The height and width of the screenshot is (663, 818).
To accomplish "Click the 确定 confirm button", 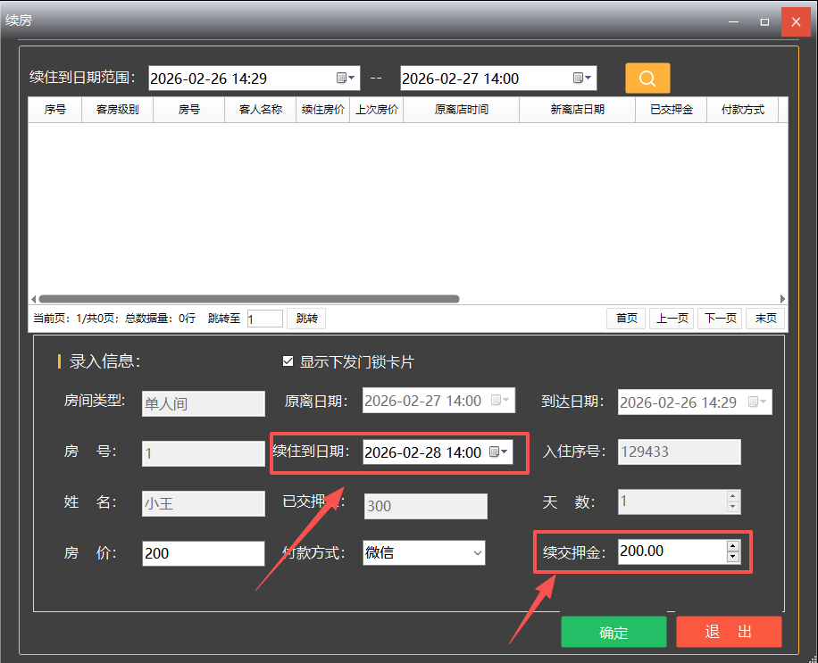I will pos(613,632).
